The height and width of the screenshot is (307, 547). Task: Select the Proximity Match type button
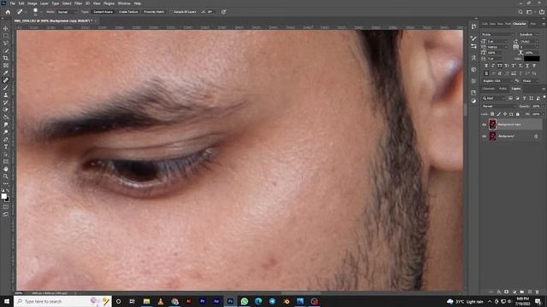coord(154,12)
